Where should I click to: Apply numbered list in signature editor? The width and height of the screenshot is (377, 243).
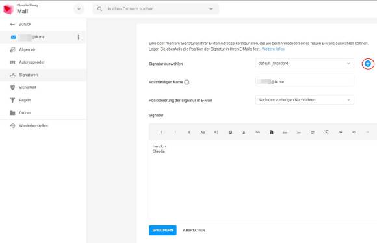click(299, 132)
